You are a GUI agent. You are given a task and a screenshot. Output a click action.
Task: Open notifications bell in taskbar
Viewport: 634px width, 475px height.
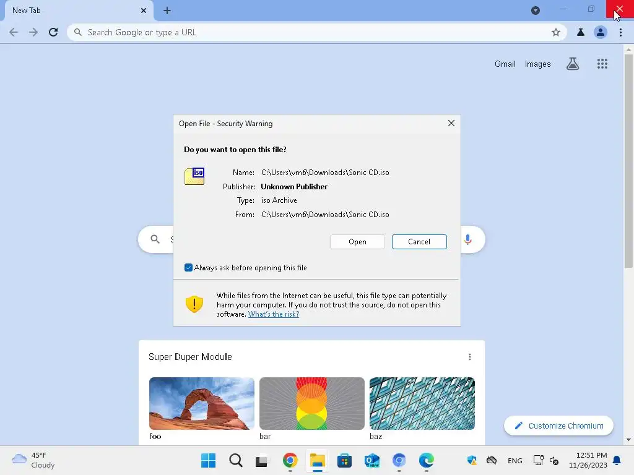pyautogui.click(x=617, y=460)
